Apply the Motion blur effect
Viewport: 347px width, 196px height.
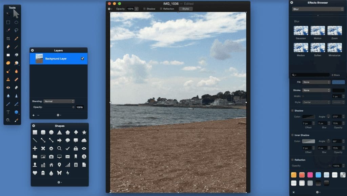click(318, 30)
